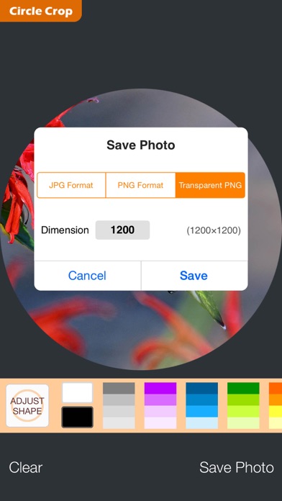The image size is (282, 501).
Task: Confirm with the Save button
Action: tap(194, 276)
